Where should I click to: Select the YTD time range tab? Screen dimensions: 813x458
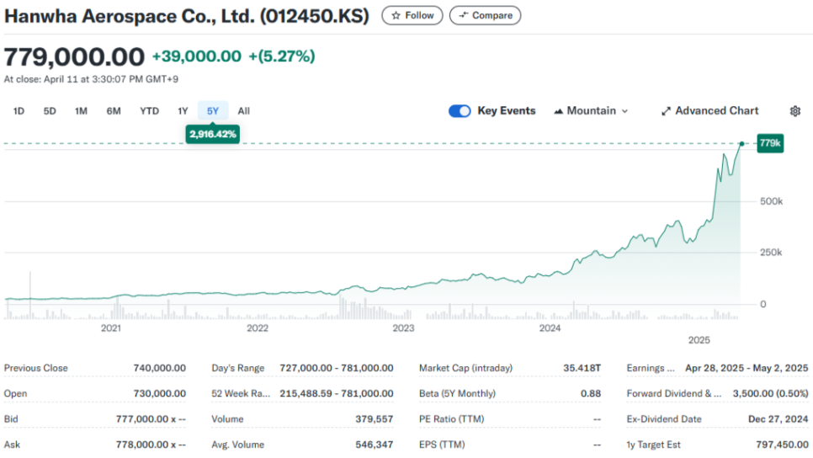click(x=149, y=111)
